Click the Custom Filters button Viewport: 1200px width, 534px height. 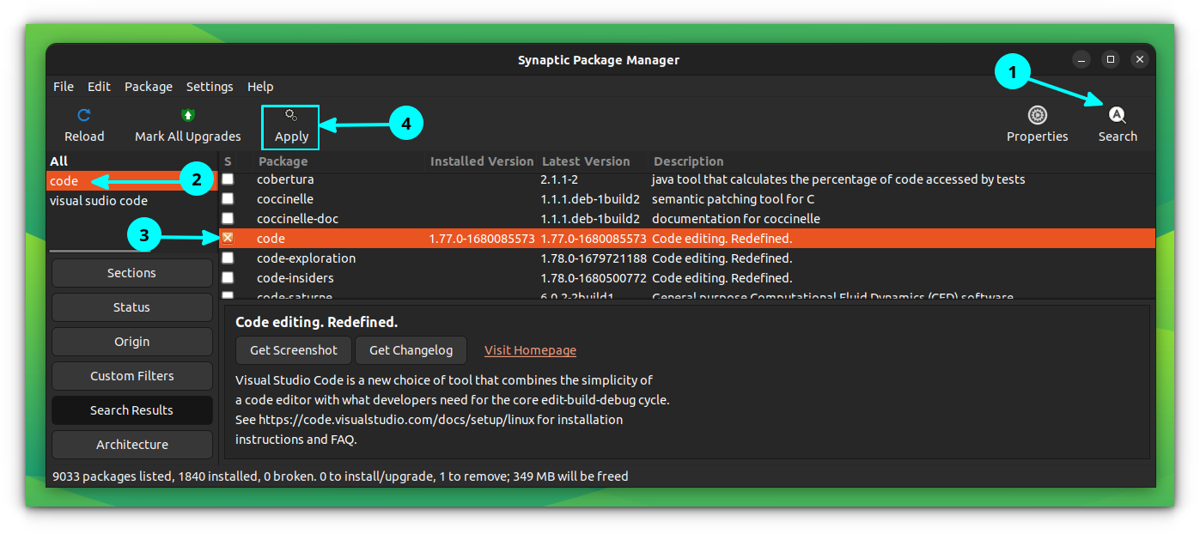click(x=131, y=376)
